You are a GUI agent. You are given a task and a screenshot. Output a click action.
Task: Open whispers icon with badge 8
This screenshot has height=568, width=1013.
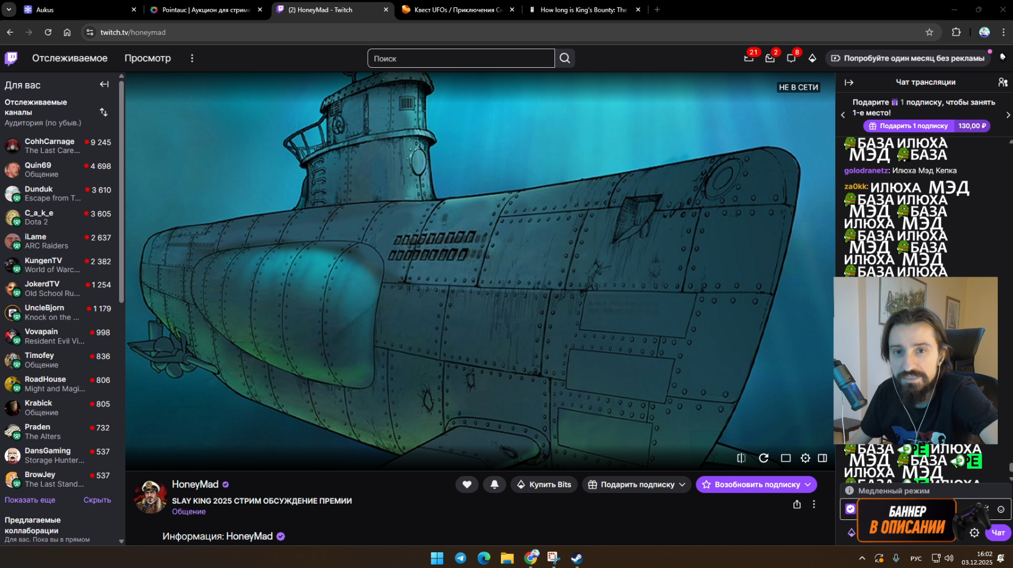point(791,58)
